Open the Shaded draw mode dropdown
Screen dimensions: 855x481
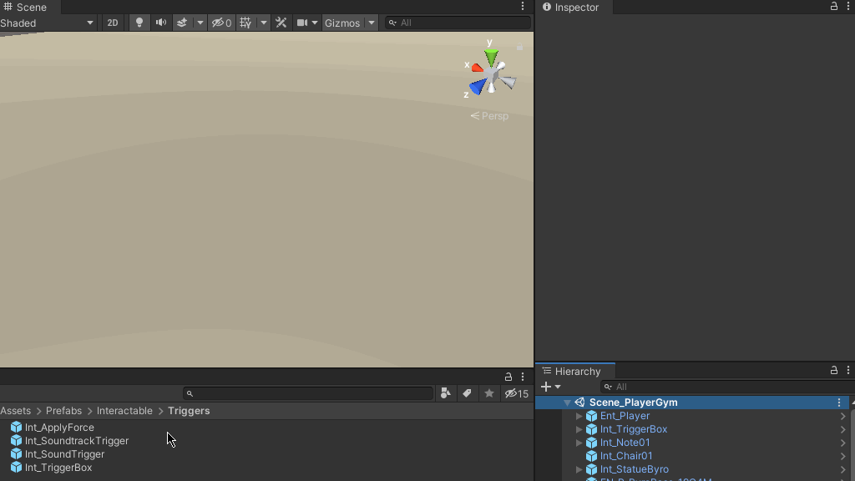click(x=48, y=23)
